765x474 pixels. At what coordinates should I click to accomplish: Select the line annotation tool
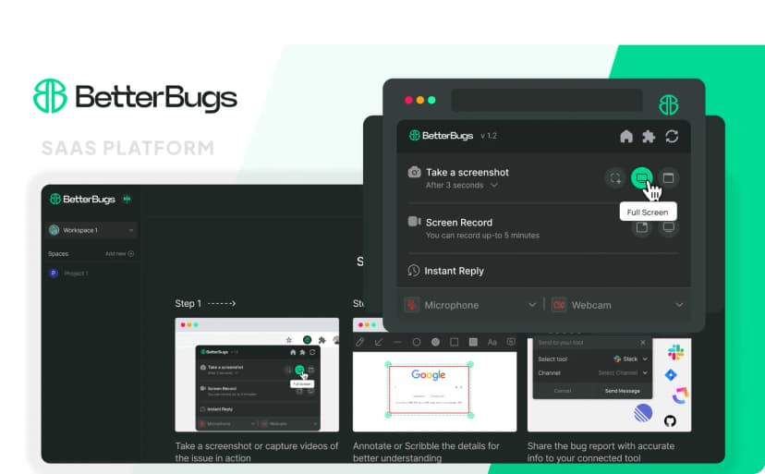tap(397, 342)
